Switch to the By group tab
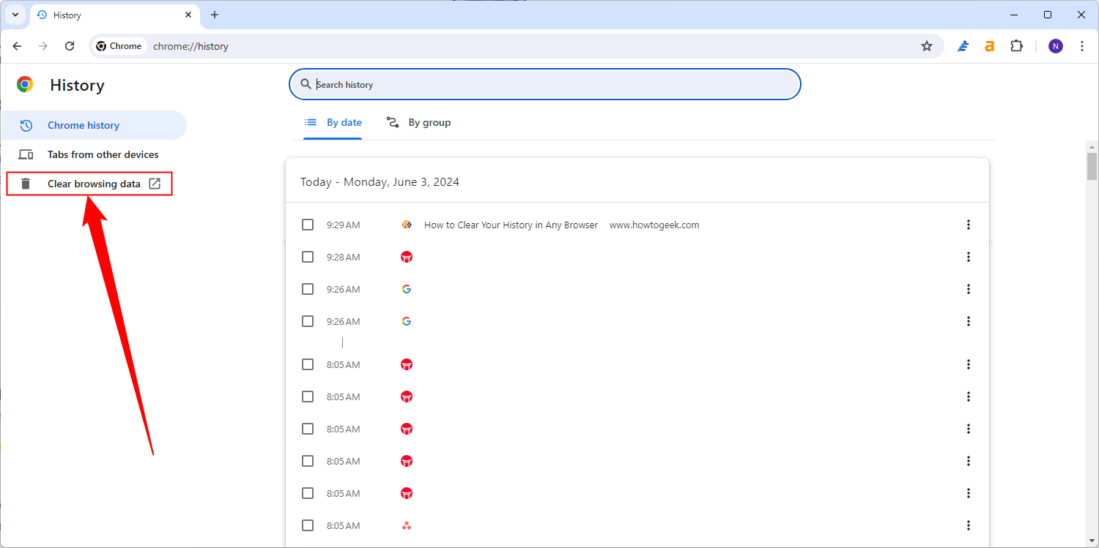The image size is (1099, 548). 418,122
